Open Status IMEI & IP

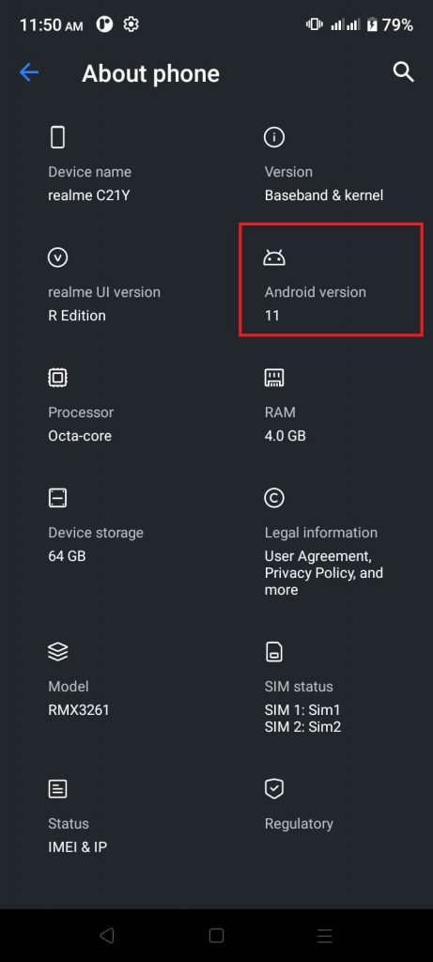pyautogui.click(x=78, y=835)
